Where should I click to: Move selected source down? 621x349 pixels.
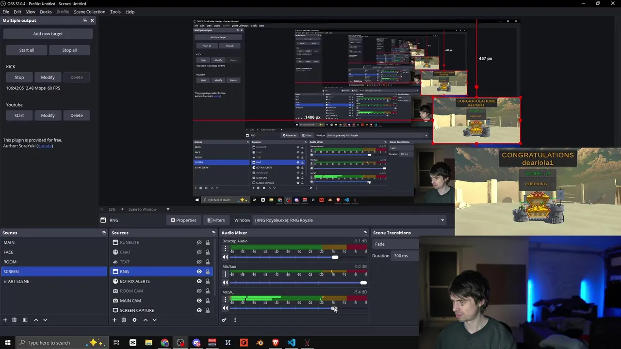click(x=154, y=320)
